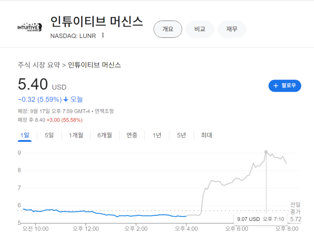The height and width of the screenshot is (234, 314).
Task: Switch the chart to the 1일 range
Action: [25, 135]
